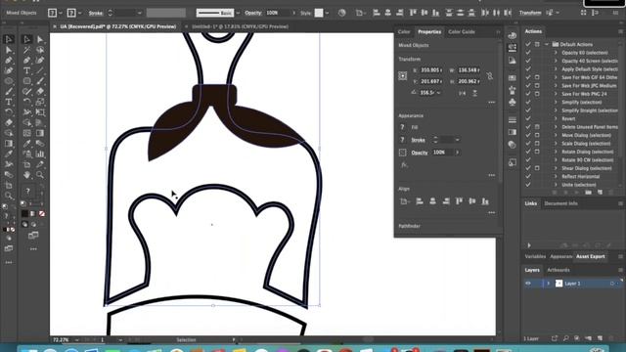Click the graphic Style swatch in control bar
Screen dimensions: 626x352
[319, 13]
